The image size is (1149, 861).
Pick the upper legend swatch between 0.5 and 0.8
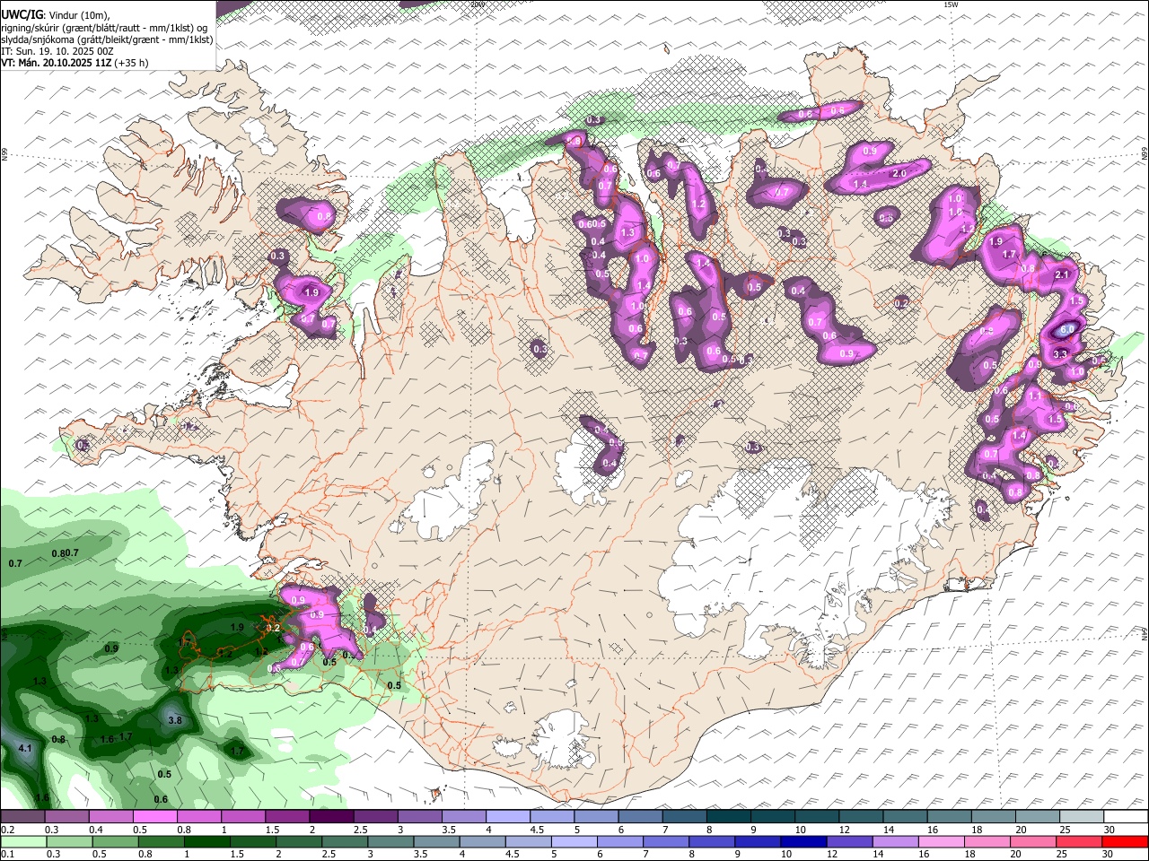(x=154, y=817)
